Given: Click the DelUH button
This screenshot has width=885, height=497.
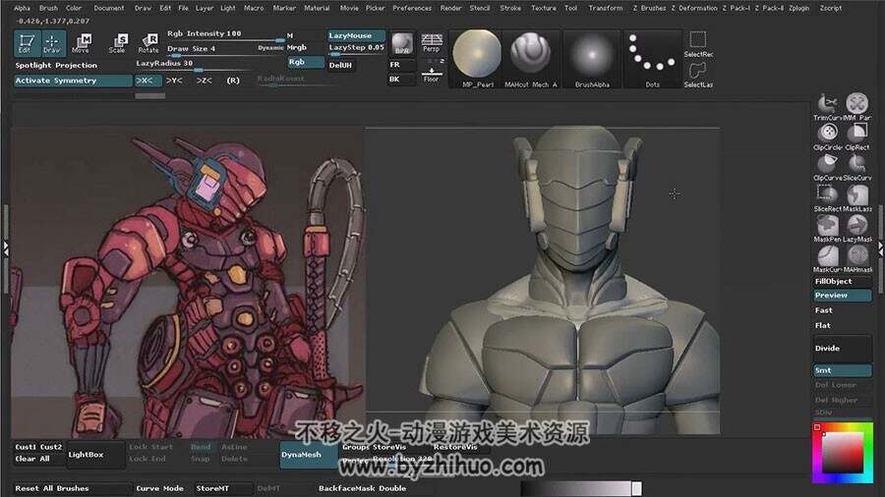Looking at the screenshot, I should click(x=341, y=66).
